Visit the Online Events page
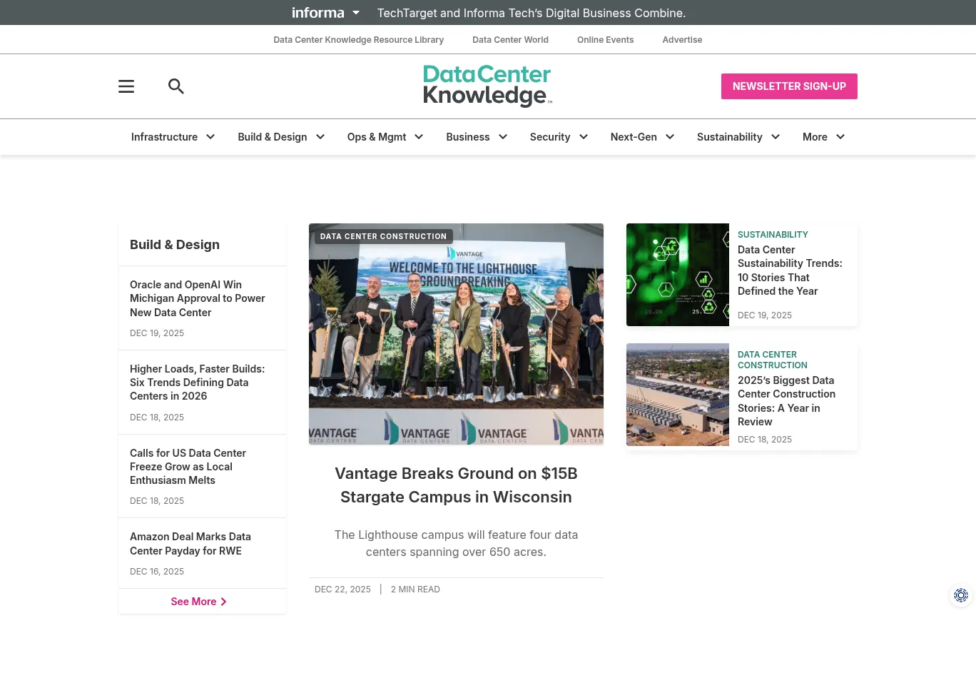The width and height of the screenshot is (976, 678). click(605, 39)
